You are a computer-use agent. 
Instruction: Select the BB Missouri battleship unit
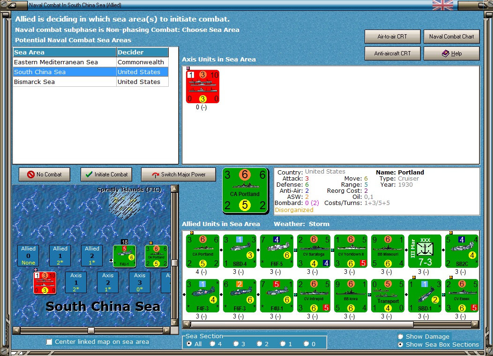(388, 251)
